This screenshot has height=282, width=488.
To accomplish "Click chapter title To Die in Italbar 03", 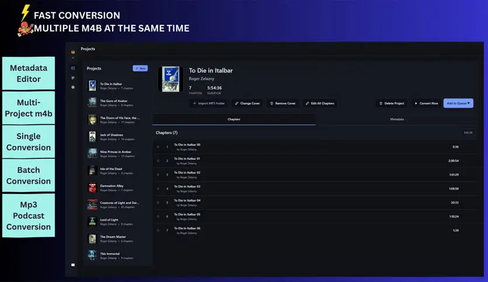I will [187, 186].
